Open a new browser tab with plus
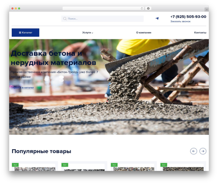 [207, 10]
